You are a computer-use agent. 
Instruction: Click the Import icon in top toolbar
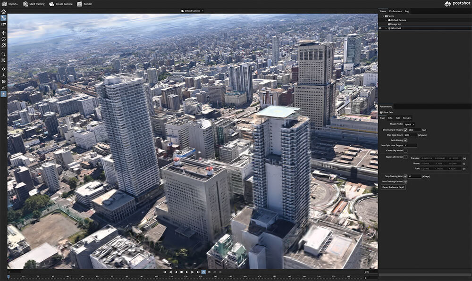coord(4,4)
